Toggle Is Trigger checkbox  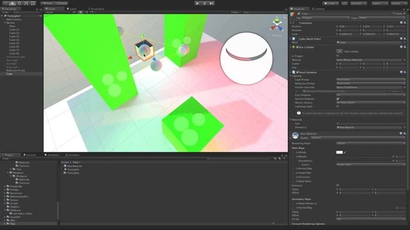pos(338,56)
